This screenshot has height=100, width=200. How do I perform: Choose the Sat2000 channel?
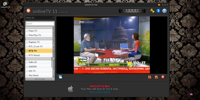click(39, 66)
